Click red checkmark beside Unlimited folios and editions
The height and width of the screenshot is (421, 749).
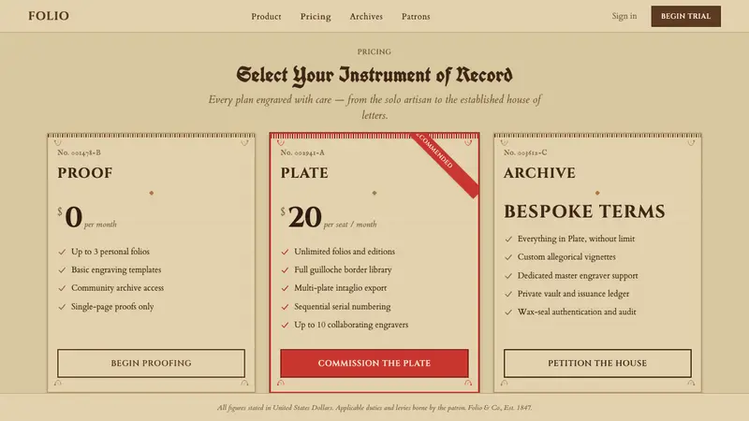click(285, 252)
